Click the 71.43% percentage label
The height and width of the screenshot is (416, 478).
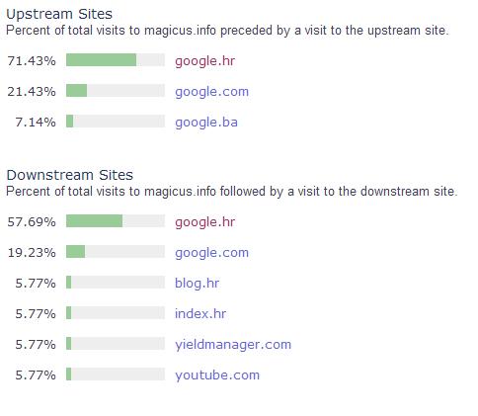pyautogui.click(x=32, y=61)
